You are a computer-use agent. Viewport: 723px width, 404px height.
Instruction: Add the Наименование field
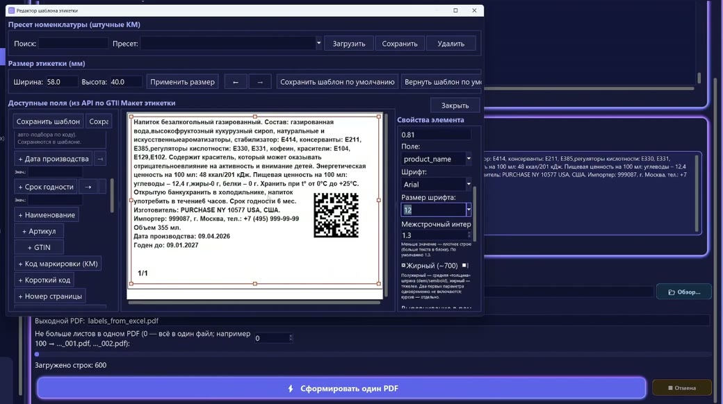click(x=47, y=214)
